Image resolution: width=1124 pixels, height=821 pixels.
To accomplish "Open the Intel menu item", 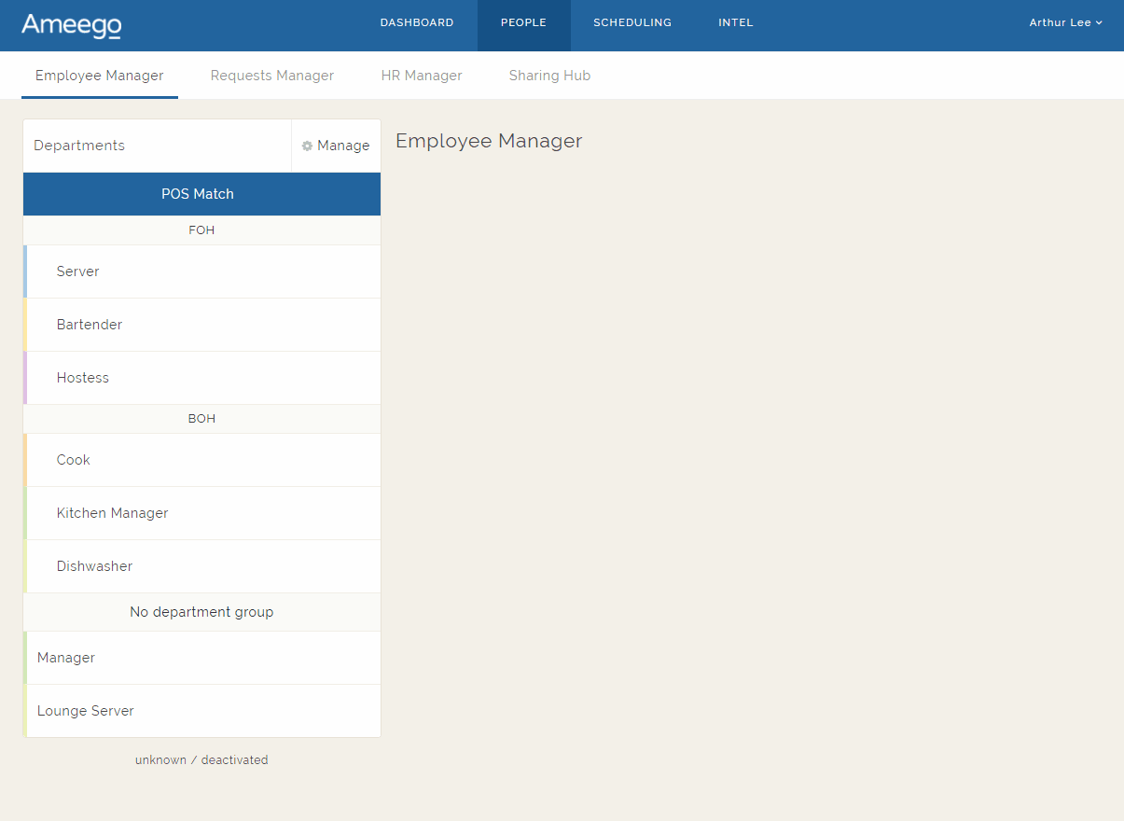I will coord(735,23).
